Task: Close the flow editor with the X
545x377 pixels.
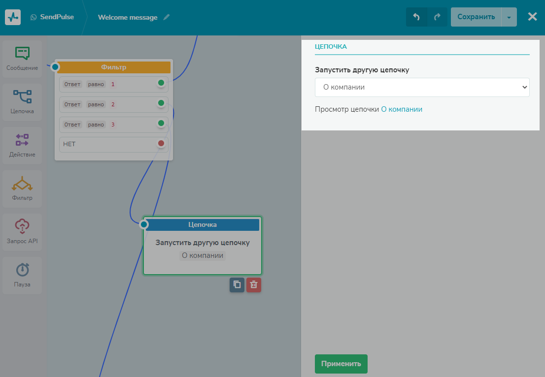Action: point(532,17)
